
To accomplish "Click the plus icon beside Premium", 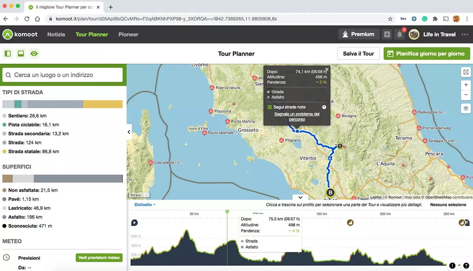I will [x=387, y=34].
